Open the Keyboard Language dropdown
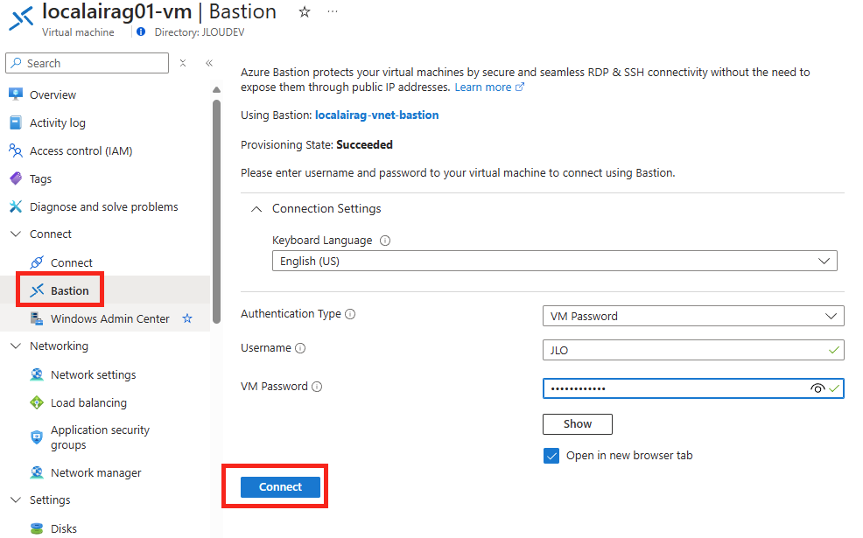Viewport: 863px width, 538px height. [554, 261]
